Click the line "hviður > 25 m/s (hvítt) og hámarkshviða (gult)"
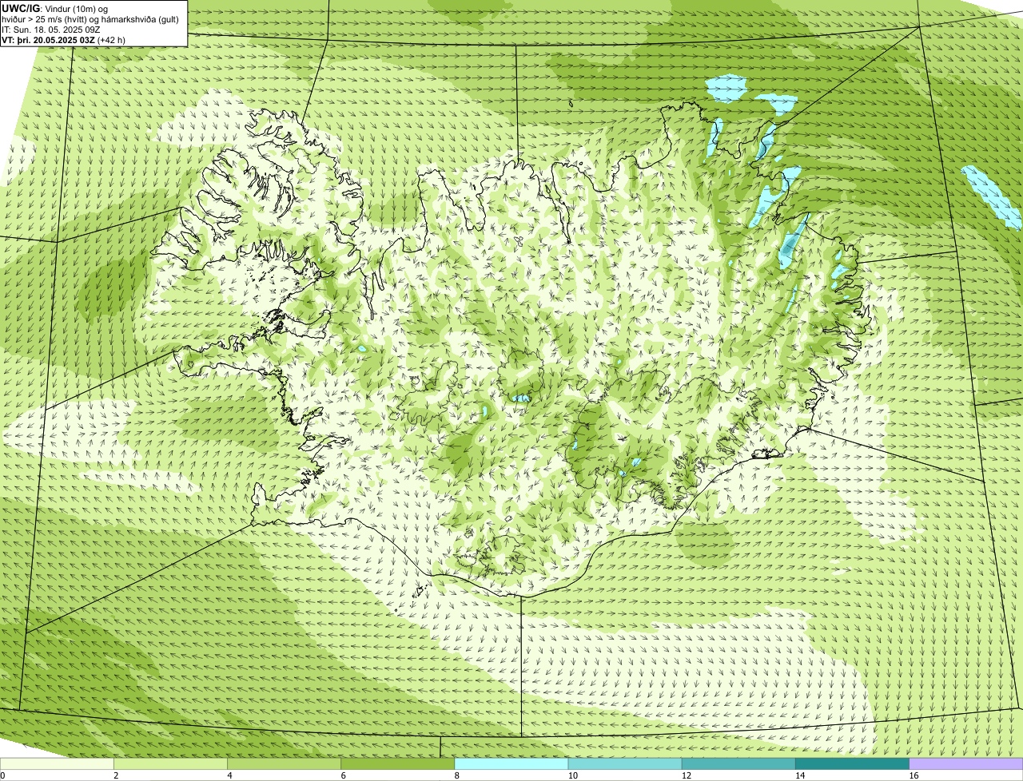Viewport: 1023px width, 781px height. coord(90,19)
